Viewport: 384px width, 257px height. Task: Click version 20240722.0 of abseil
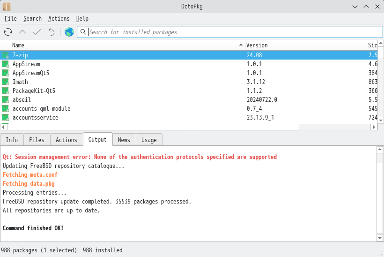pyautogui.click(x=262, y=99)
